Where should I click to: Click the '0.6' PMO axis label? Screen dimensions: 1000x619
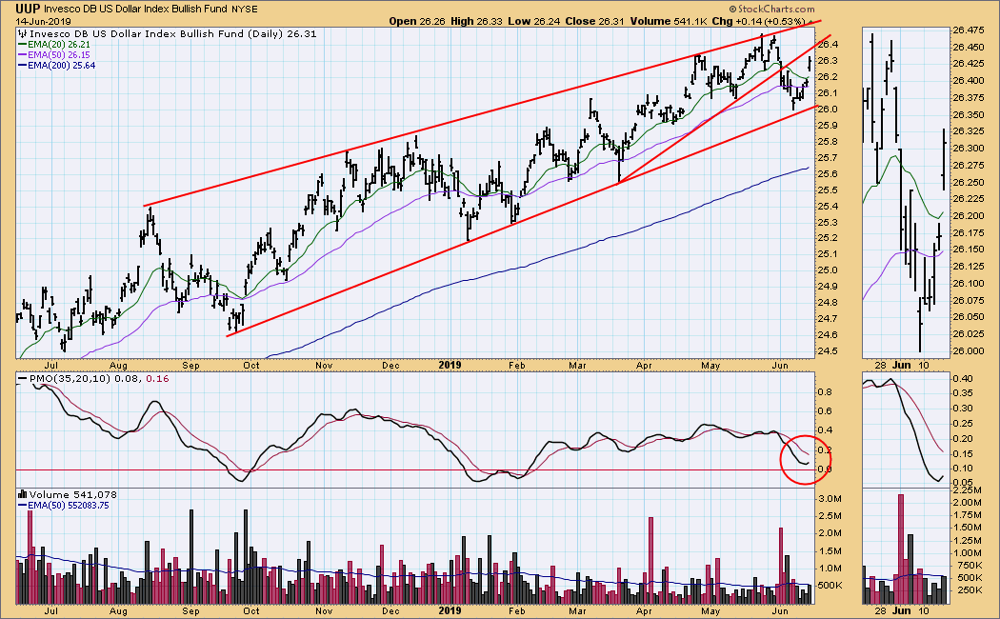pyautogui.click(x=825, y=411)
